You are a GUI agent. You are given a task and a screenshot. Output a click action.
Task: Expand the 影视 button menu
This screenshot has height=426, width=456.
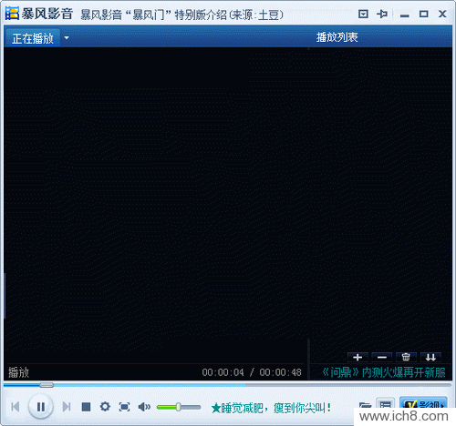423,404
